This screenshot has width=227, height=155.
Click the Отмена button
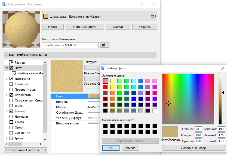click(x=130, y=148)
